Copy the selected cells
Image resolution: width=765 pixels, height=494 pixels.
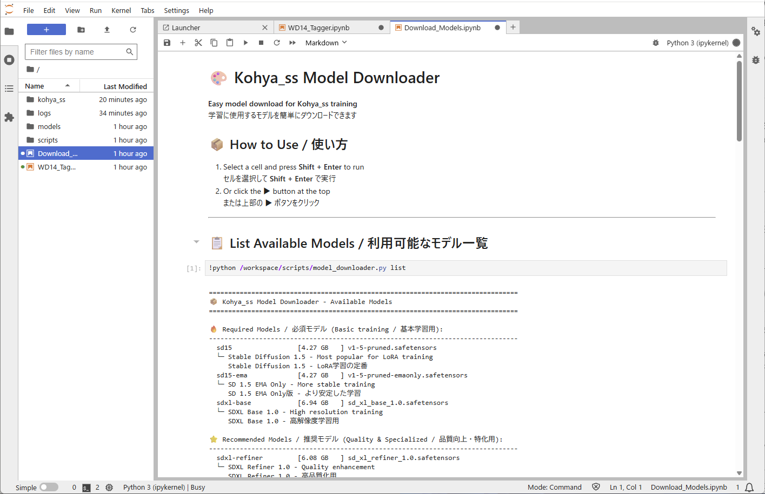tap(214, 43)
